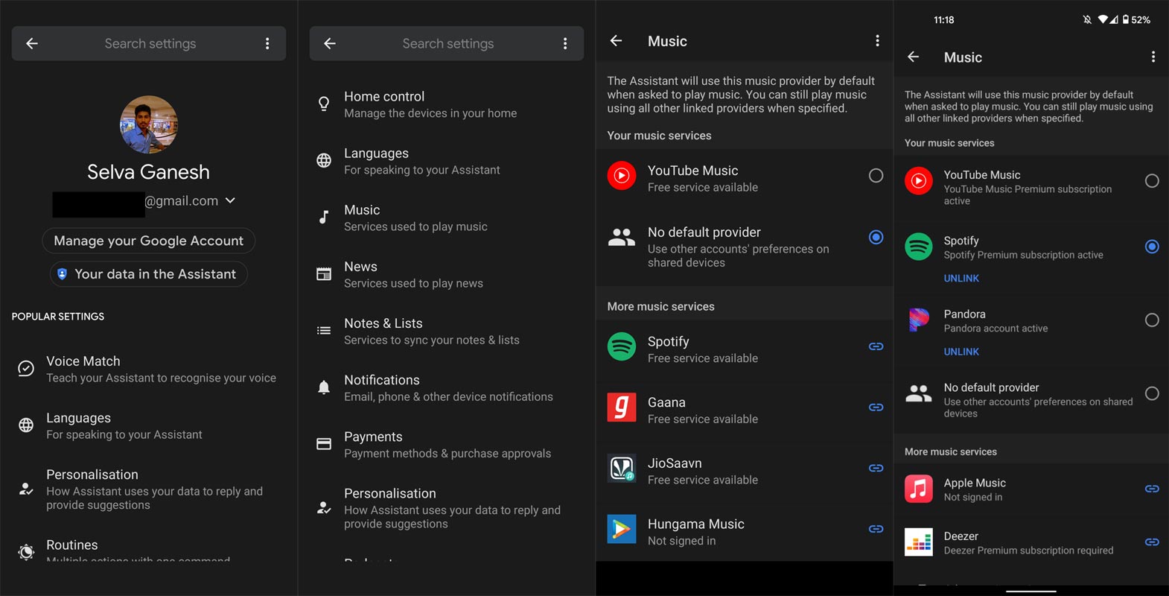Open Home control settings
Screen dimensions: 1169x596
[447, 104]
